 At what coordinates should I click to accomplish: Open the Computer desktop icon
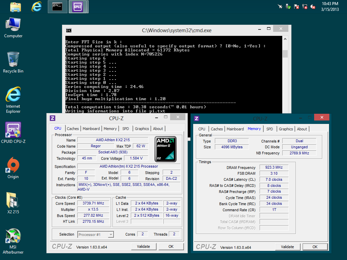pos(13,28)
